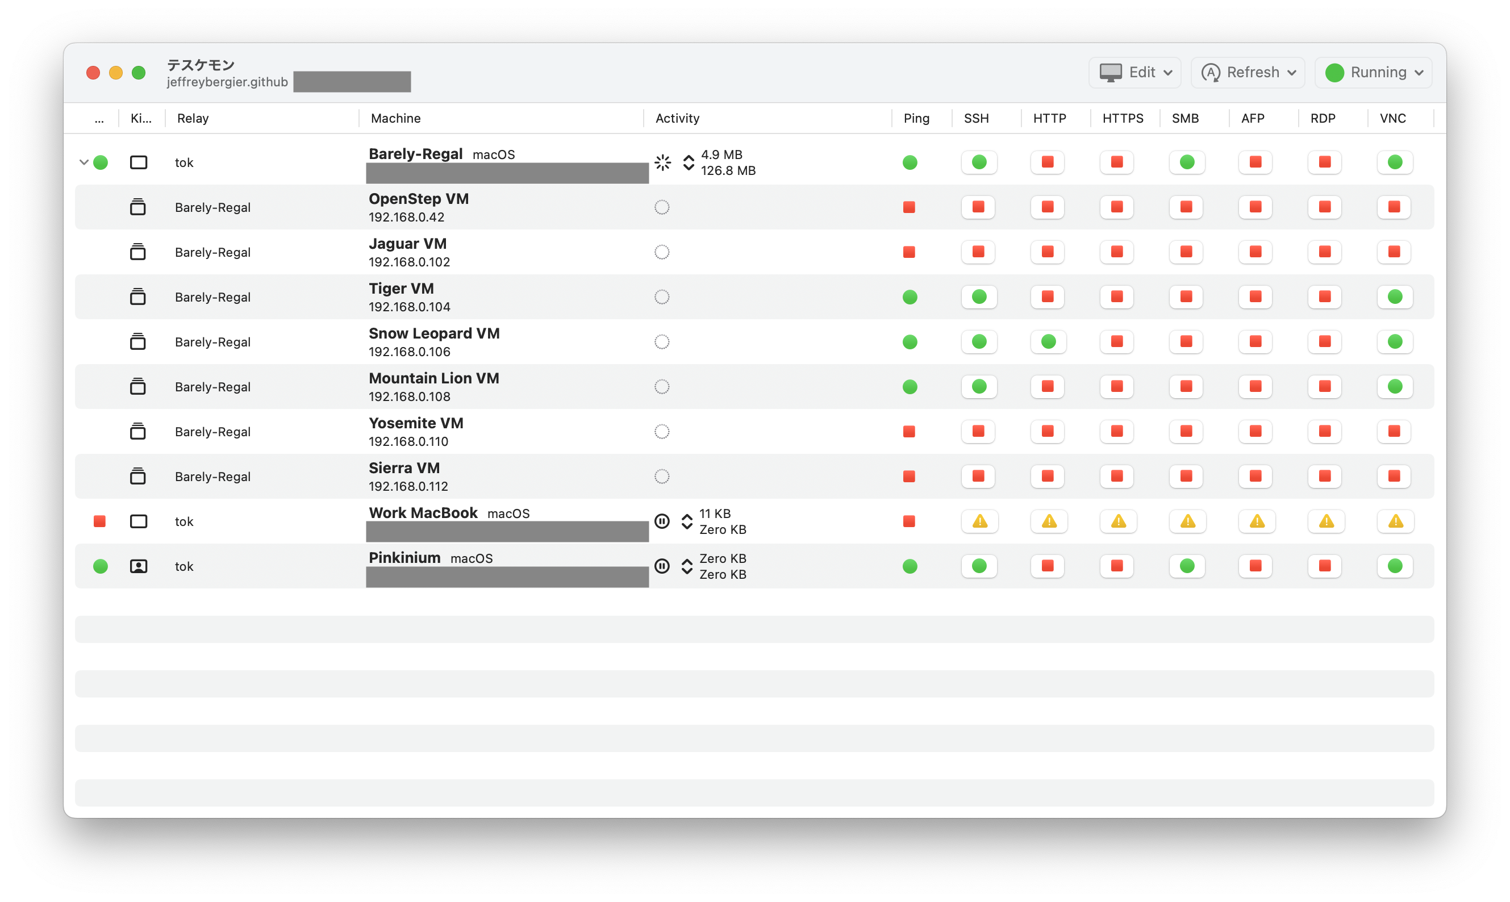Click Barely-Regal's green SSH status button
The height and width of the screenshot is (902, 1510).
(979, 162)
